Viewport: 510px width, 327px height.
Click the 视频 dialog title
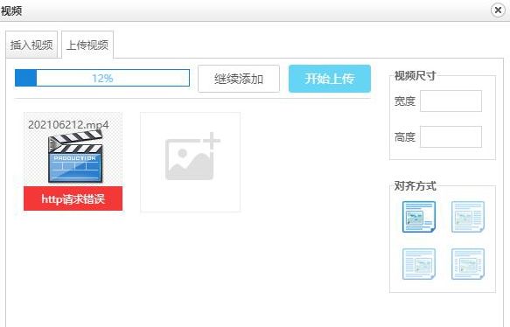(x=11, y=10)
